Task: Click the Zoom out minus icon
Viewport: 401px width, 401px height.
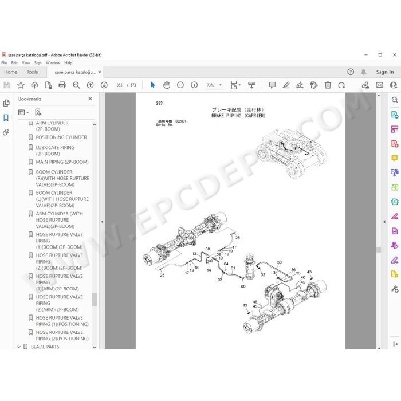Action: pyautogui.click(x=180, y=85)
